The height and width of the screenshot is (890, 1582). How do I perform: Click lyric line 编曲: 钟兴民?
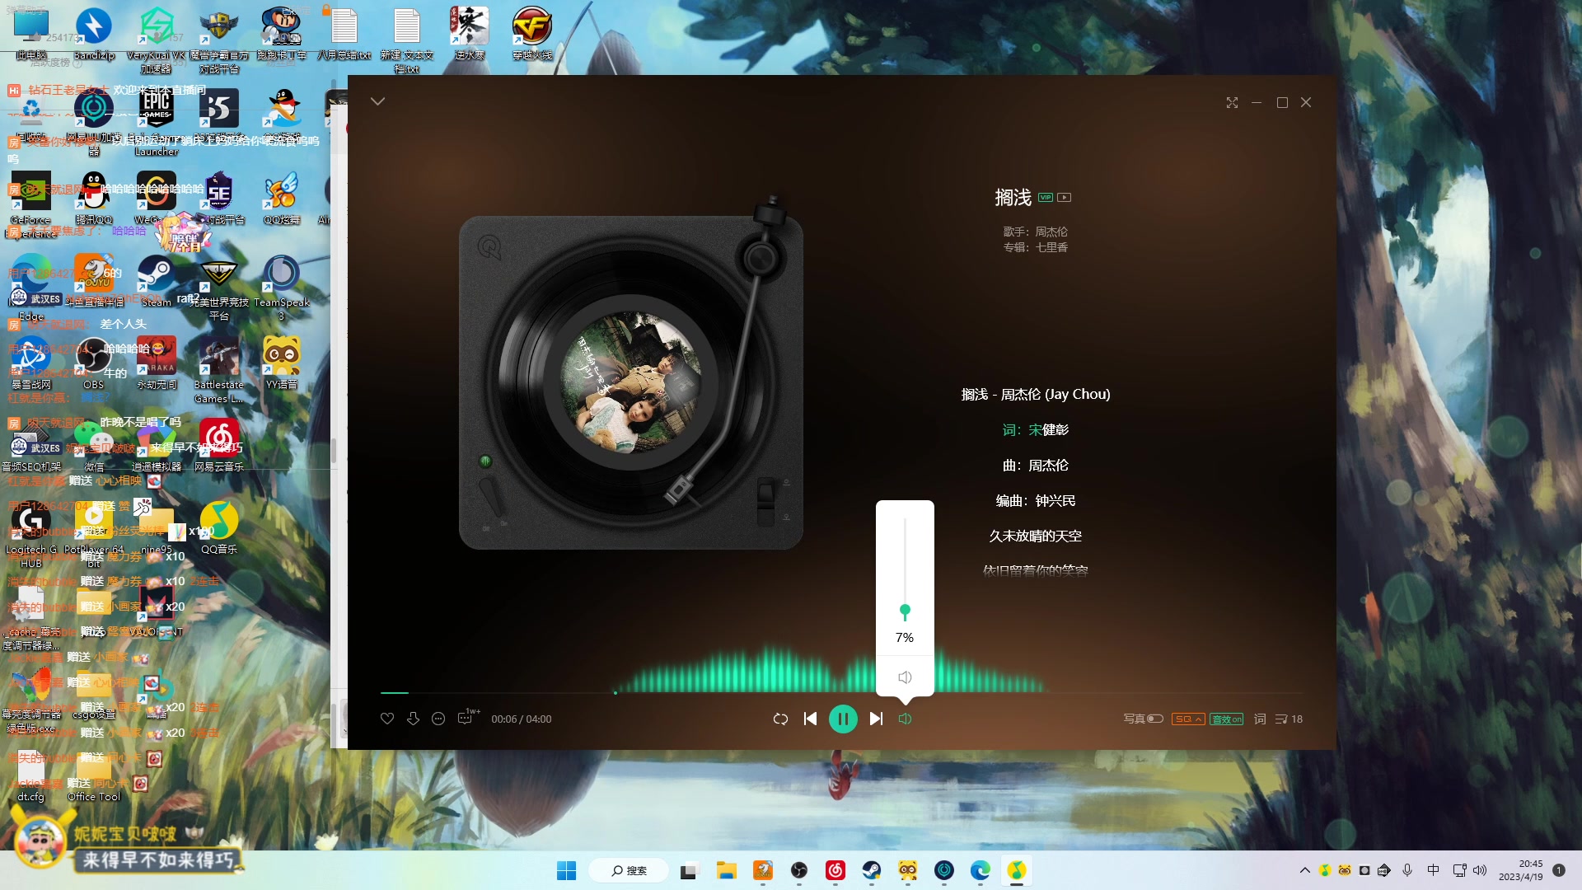coord(1036,500)
